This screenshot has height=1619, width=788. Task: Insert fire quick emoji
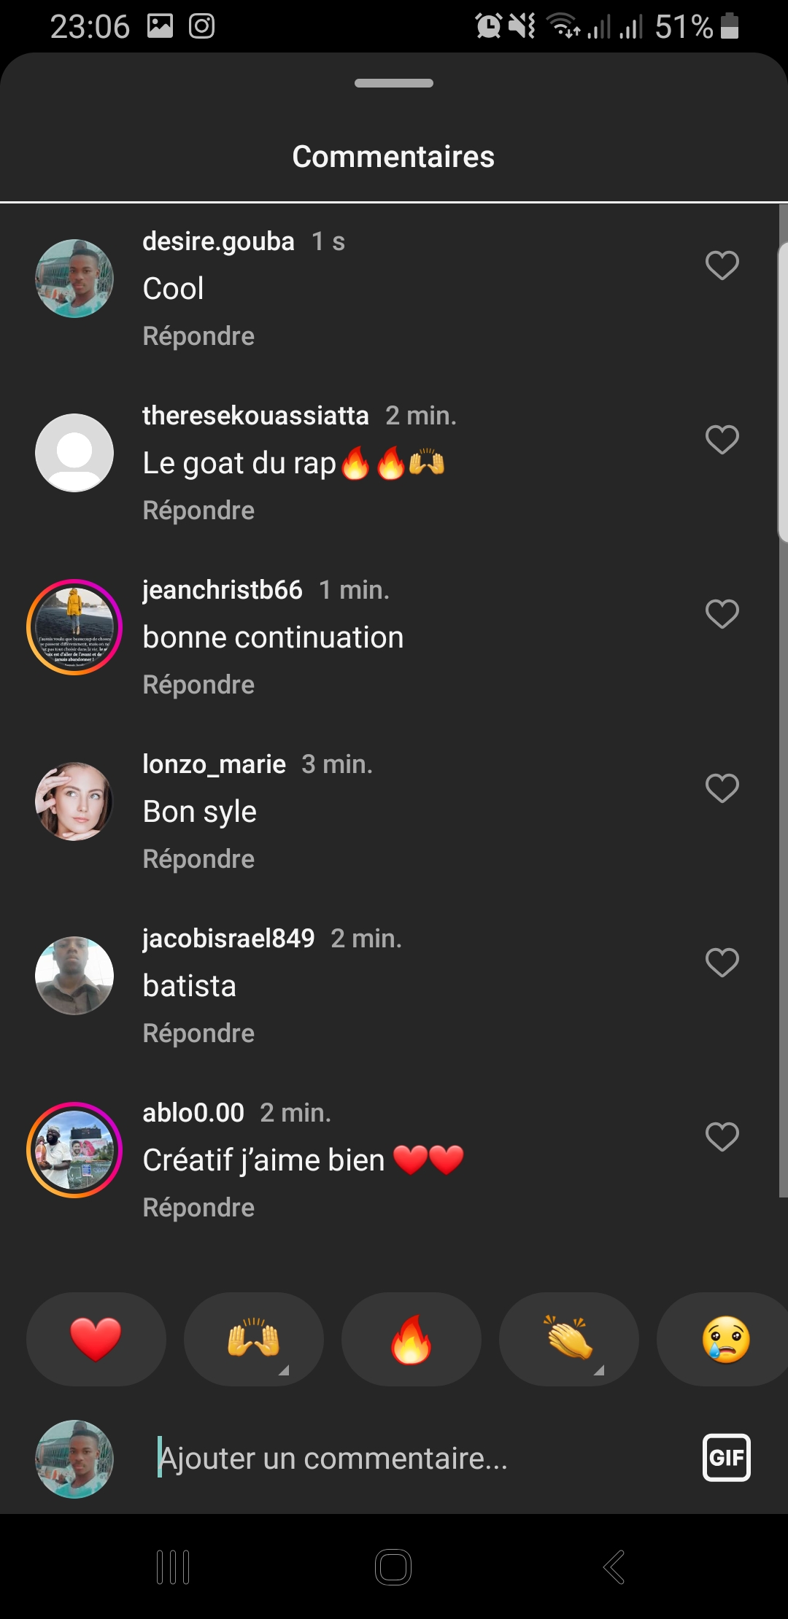(x=411, y=1340)
